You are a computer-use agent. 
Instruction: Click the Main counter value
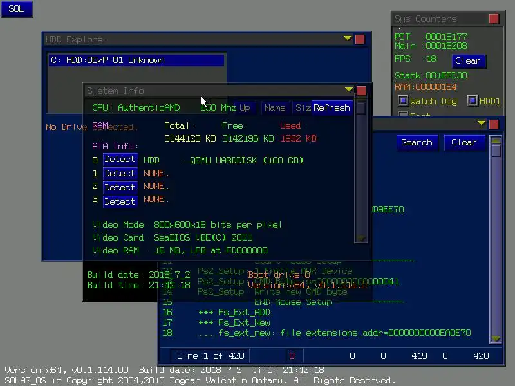(x=446, y=46)
